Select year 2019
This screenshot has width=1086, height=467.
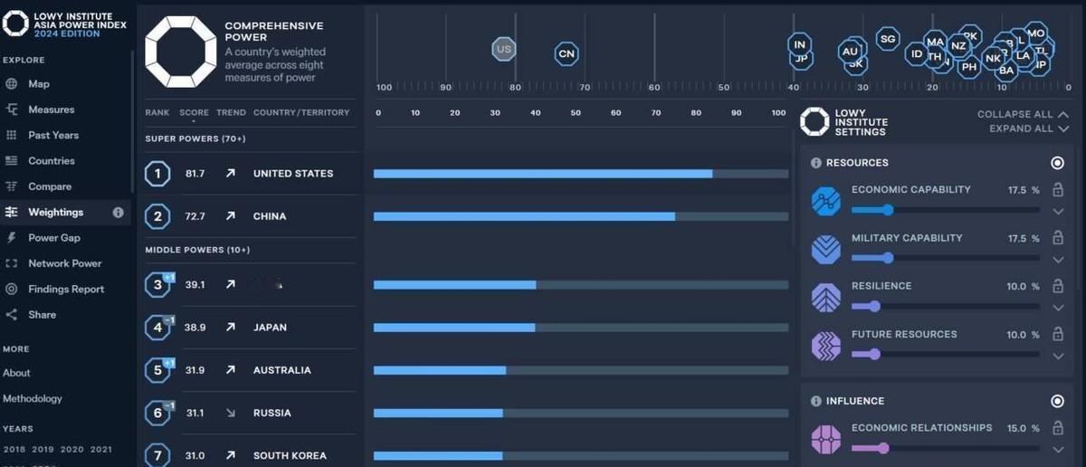tap(43, 450)
